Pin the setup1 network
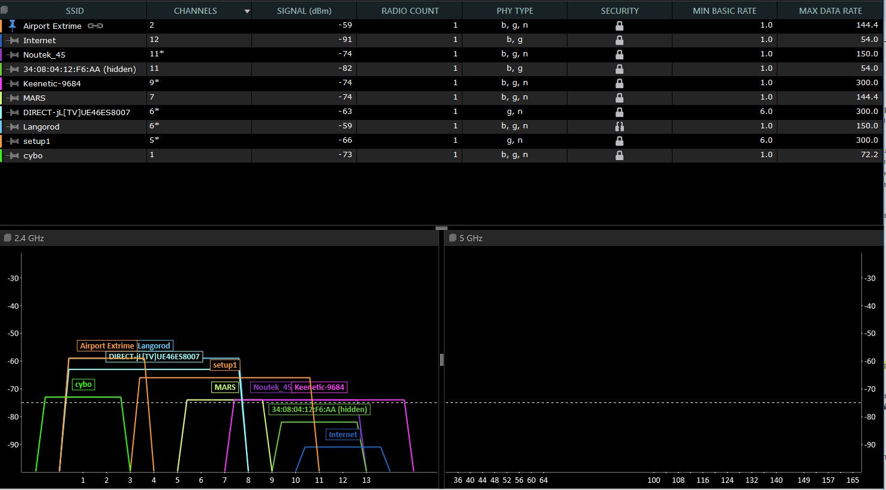The width and height of the screenshot is (886, 490). [x=13, y=141]
